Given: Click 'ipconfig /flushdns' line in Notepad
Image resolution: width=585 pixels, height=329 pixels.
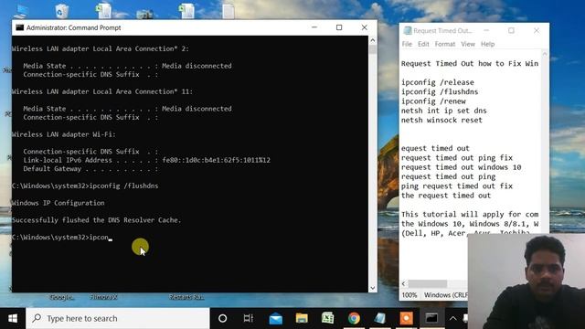Looking at the screenshot, I should click(440, 91).
